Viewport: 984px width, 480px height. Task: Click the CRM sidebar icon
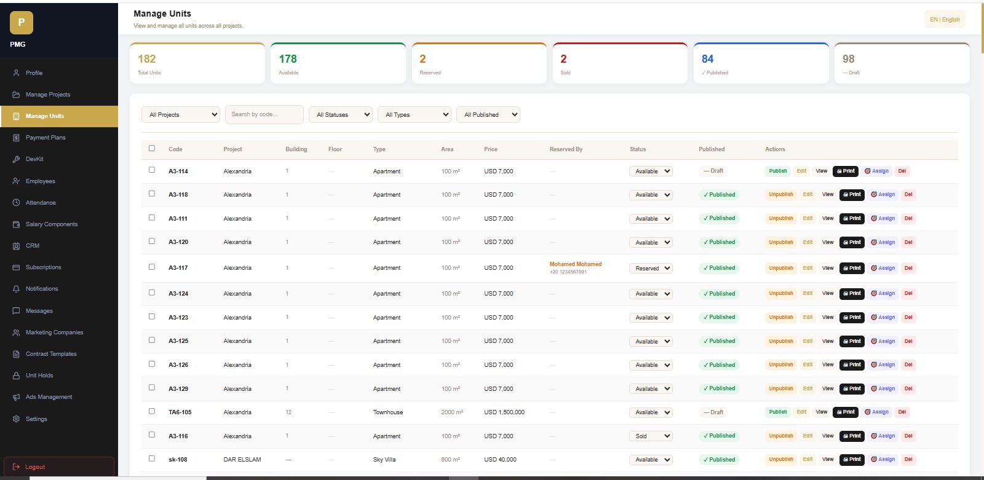16,246
